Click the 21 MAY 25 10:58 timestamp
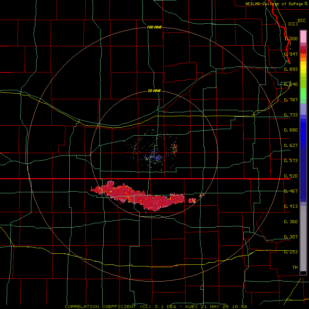 click(x=224, y=307)
